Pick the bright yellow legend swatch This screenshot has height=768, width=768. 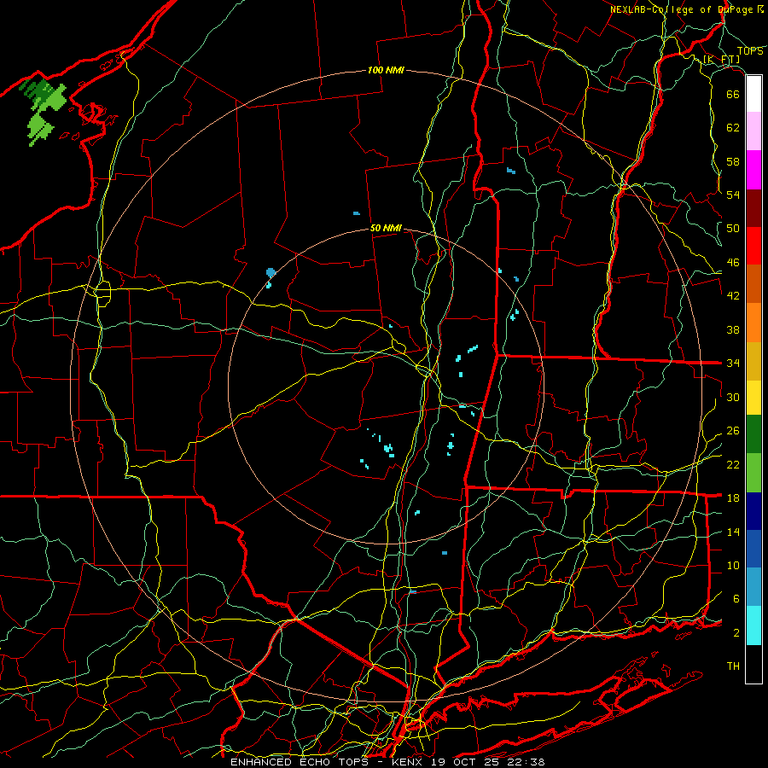coord(753,397)
